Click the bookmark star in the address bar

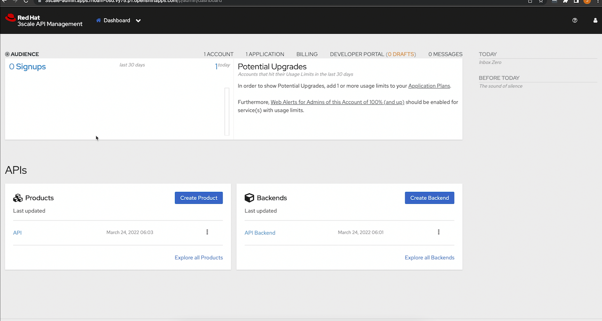coord(541,2)
